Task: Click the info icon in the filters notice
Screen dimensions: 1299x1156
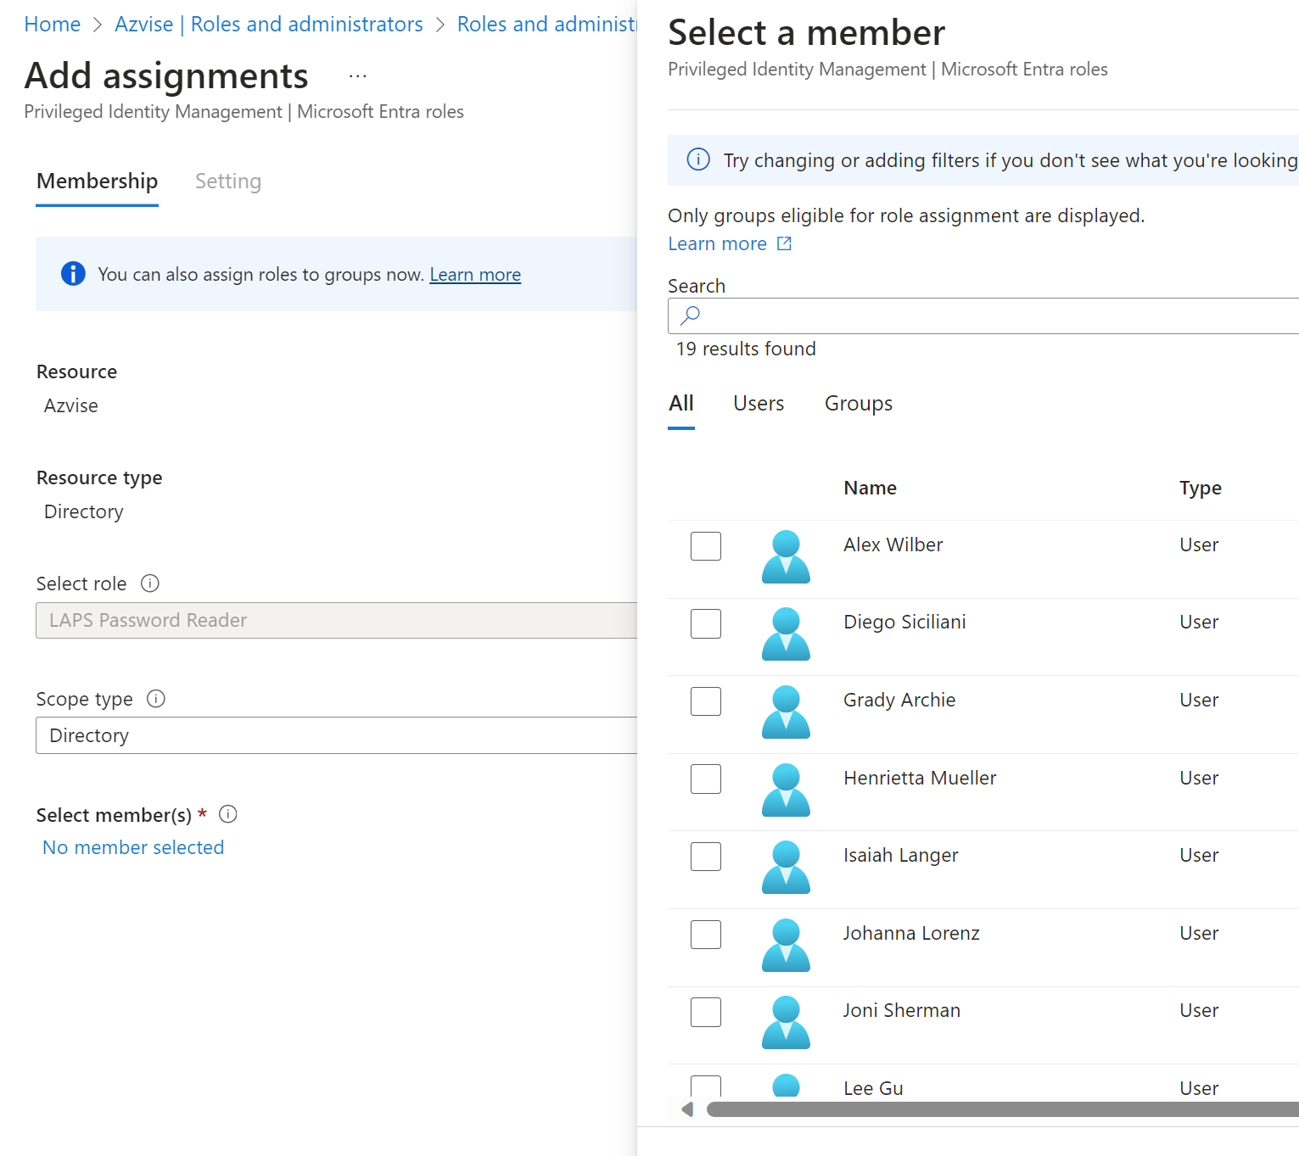Action: [x=697, y=160]
